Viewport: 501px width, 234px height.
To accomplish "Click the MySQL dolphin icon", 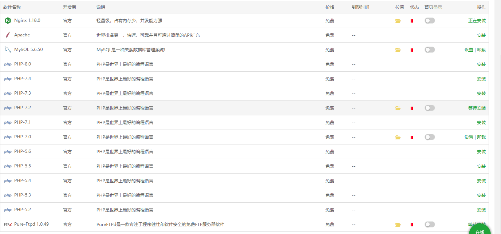I will coord(8,50).
